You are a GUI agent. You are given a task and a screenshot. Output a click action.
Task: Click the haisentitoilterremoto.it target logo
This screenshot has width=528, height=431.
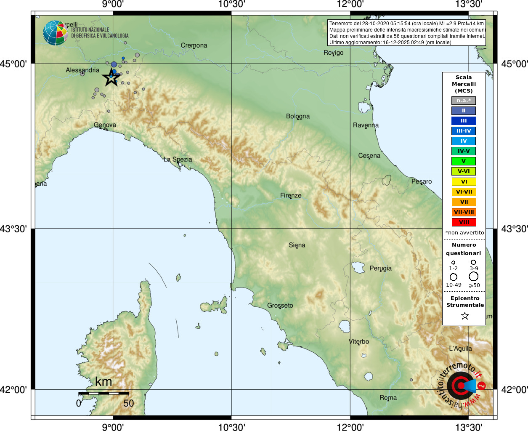pos(460,385)
